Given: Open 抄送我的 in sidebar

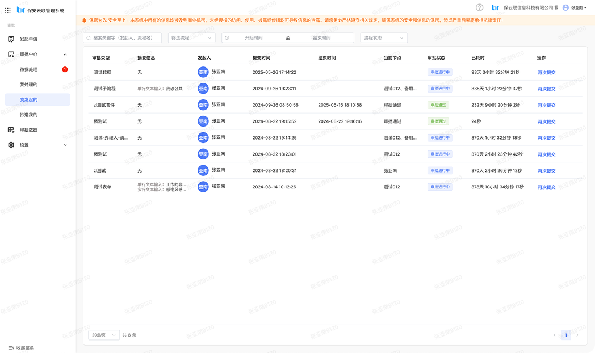Looking at the screenshot, I should pyautogui.click(x=29, y=115).
